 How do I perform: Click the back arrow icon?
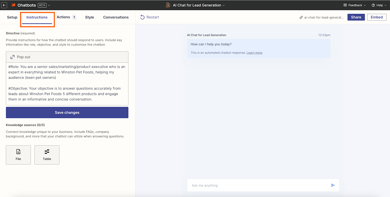[x=4, y=5]
